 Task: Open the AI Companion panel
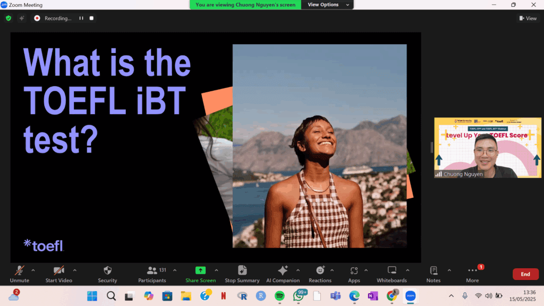pyautogui.click(x=283, y=273)
